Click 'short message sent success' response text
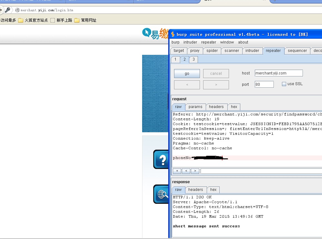 [x=206, y=226]
